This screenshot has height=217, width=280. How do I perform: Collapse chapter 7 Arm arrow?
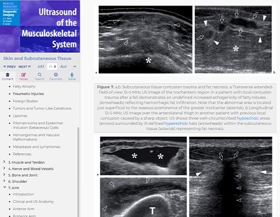tap(5, 187)
